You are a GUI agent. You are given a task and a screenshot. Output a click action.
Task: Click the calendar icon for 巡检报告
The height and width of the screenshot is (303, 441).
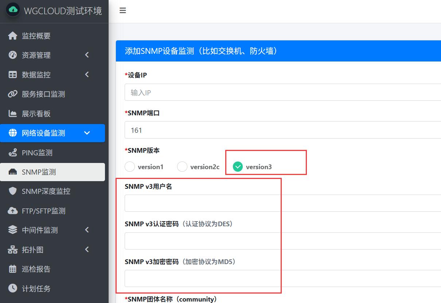point(13,269)
